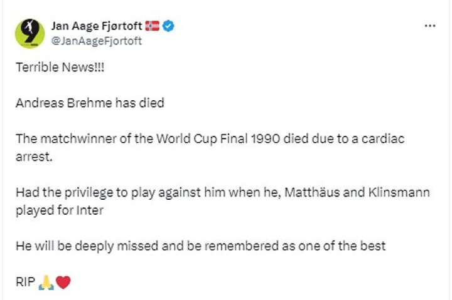Viewport: 452px width, 300px height.
Task: Click the "World Cup Final 1990" phrase
Action: pos(216,138)
